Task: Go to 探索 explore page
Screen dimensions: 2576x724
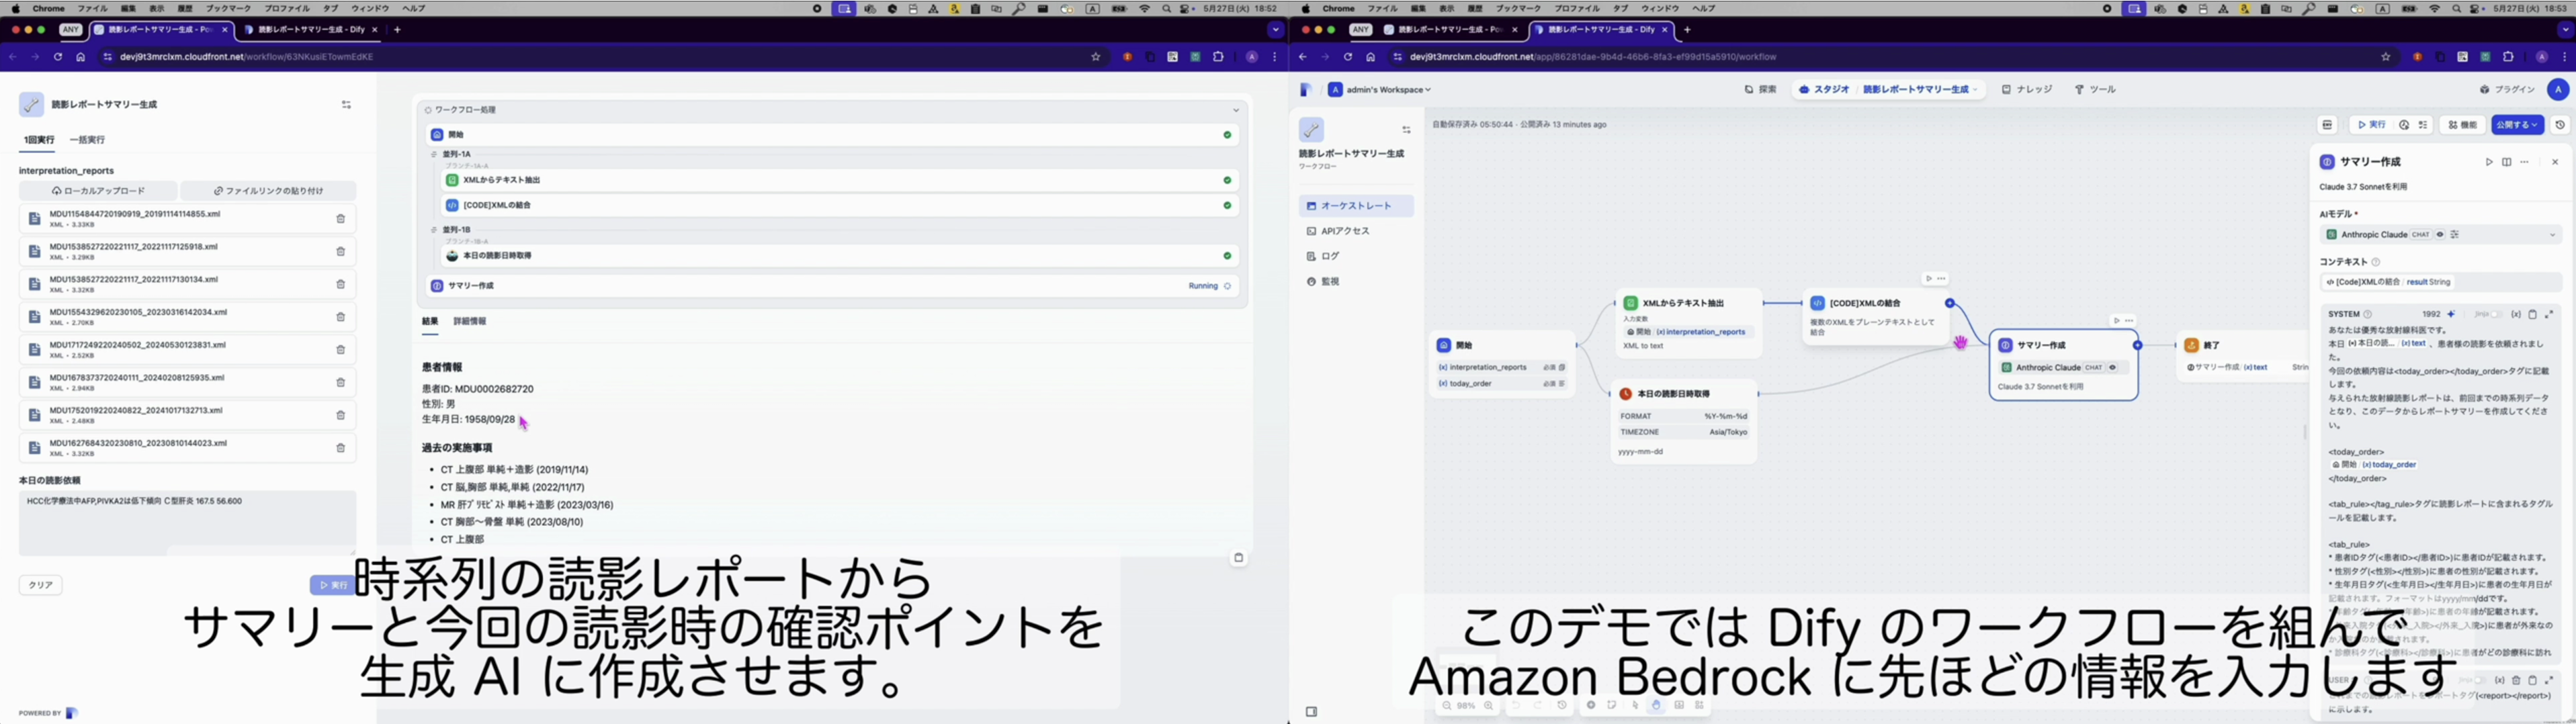Action: click(x=1760, y=90)
